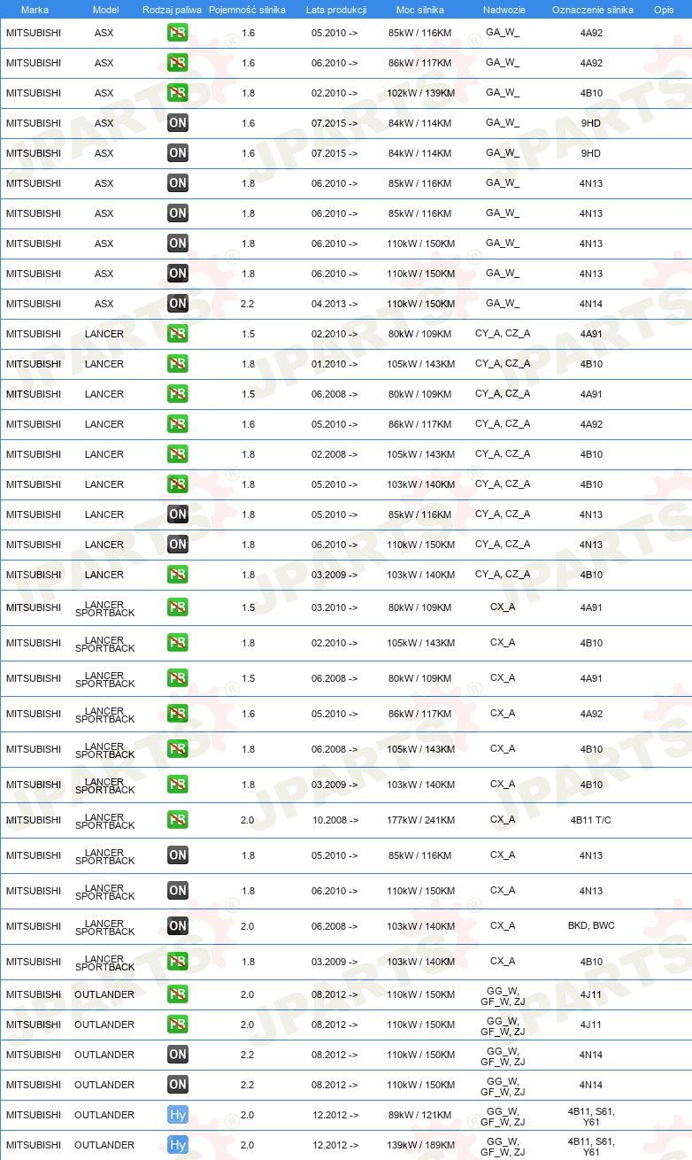
Task: Click petrol icon in LANCER SPORTBACK 1.6 row
Action: (x=178, y=714)
